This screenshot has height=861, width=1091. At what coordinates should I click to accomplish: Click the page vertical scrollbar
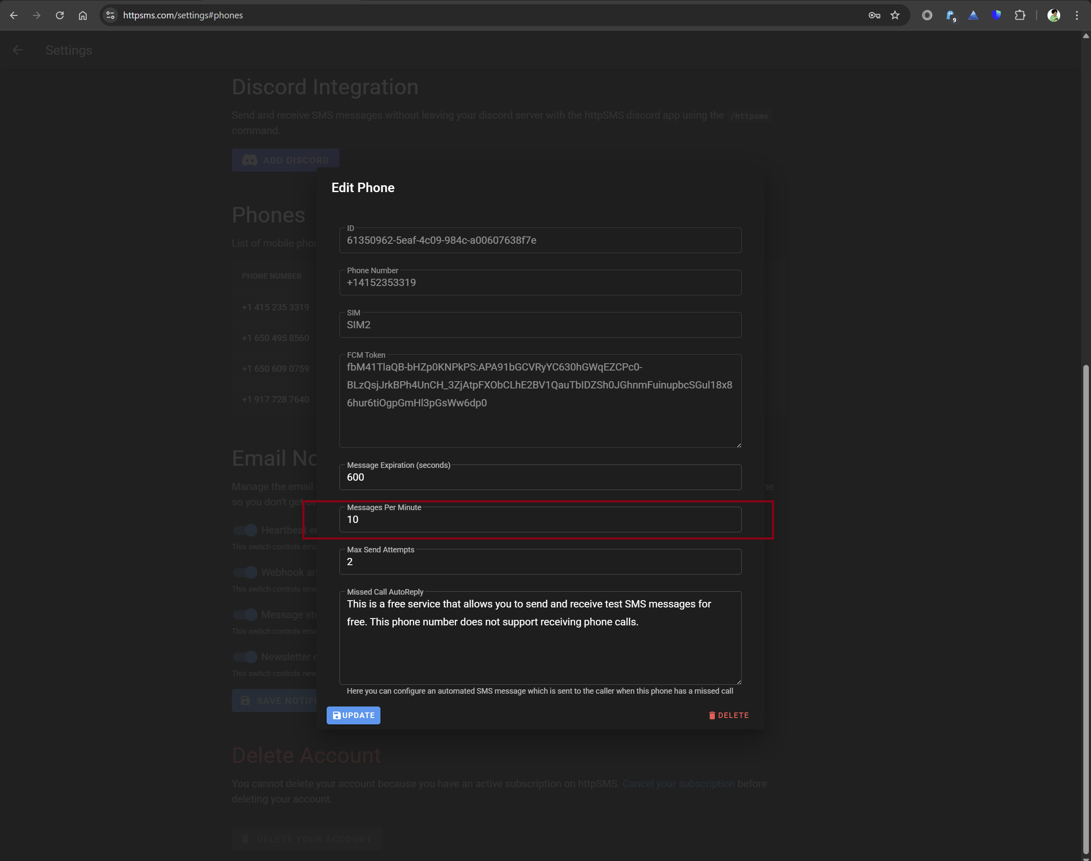click(1085, 605)
